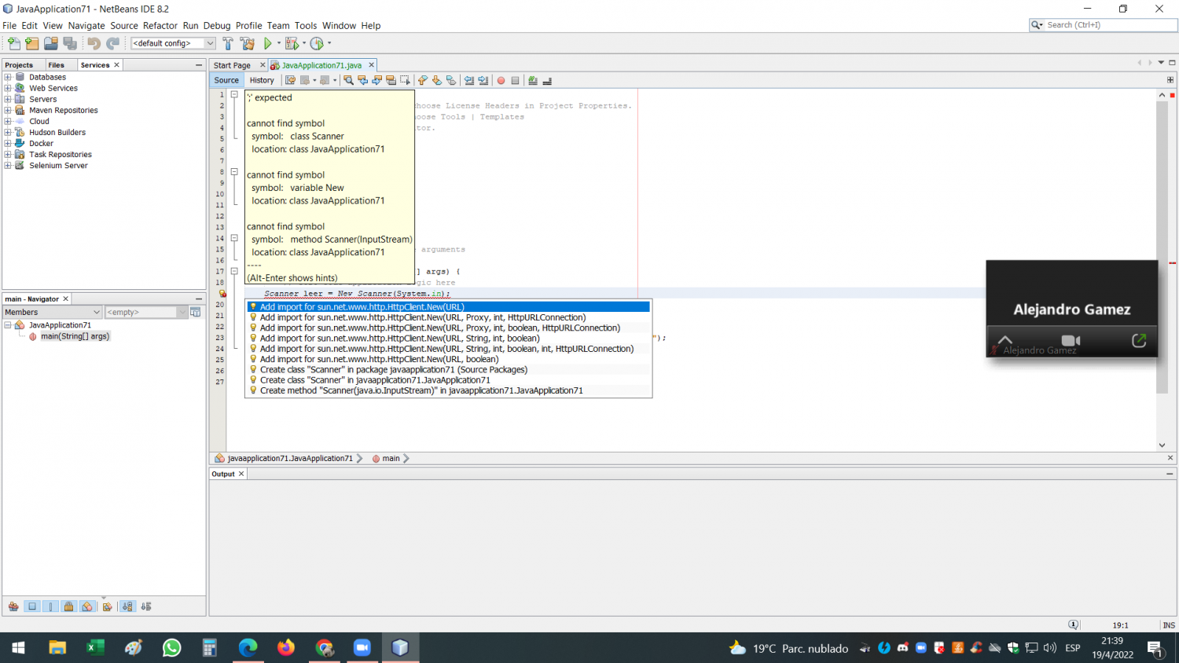Viewport: 1179px width, 663px height.
Task: Collapse the JavaApplication71 node in Navigator
Action: tap(8, 324)
